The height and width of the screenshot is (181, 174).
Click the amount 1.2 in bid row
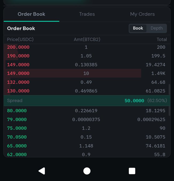pos(86,128)
